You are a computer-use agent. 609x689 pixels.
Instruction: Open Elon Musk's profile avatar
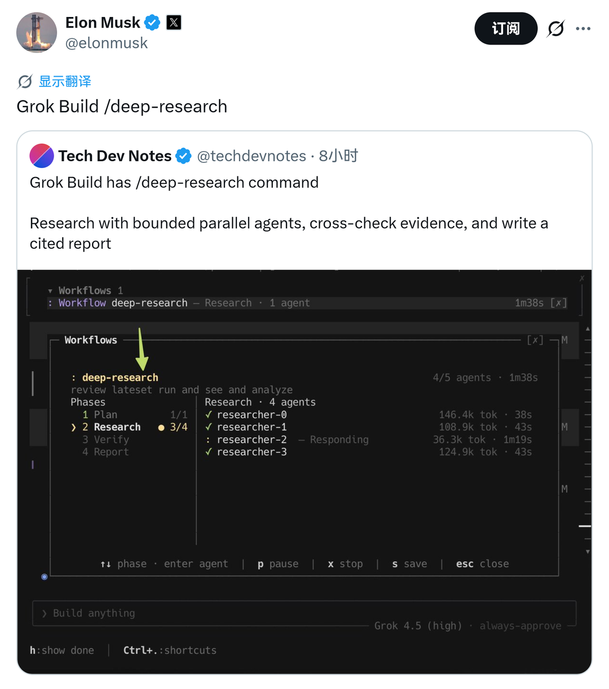tap(37, 33)
